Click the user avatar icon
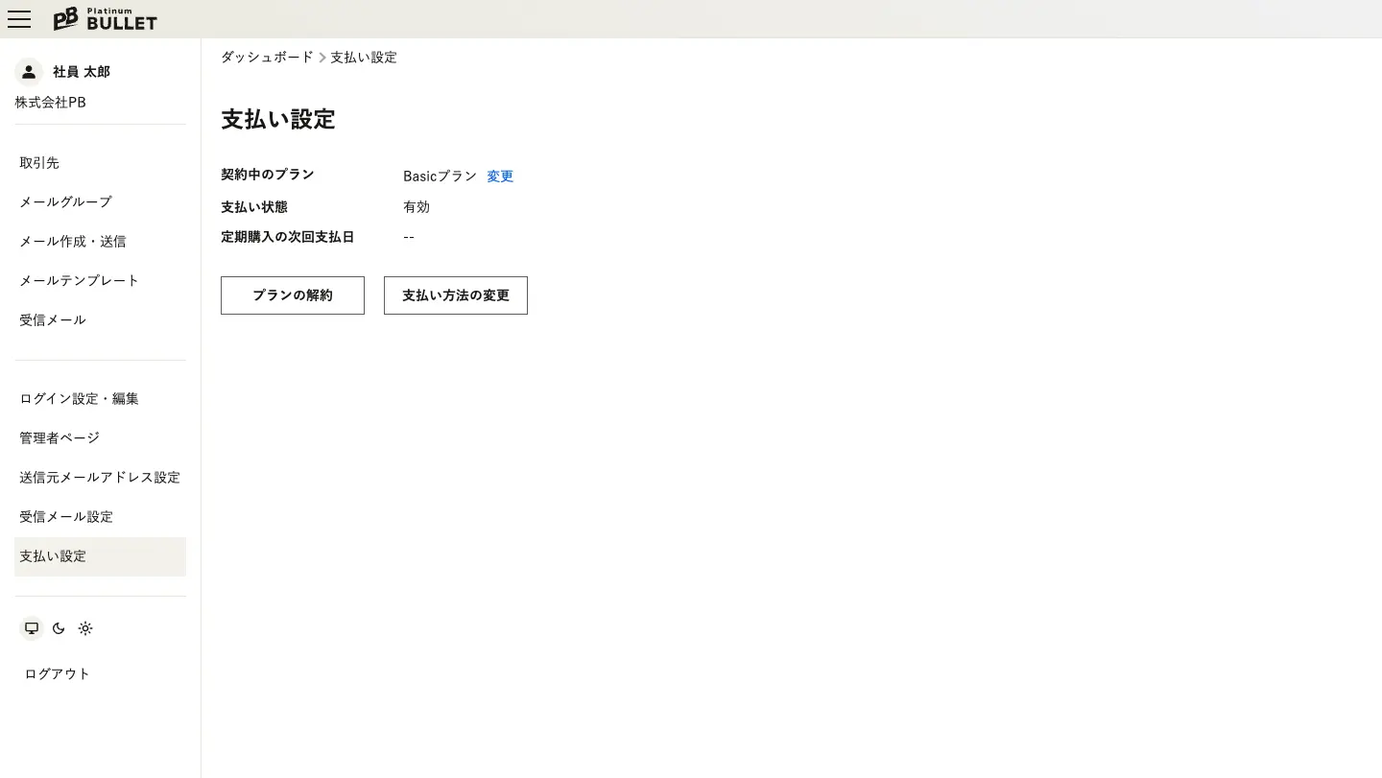 pos(29,72)
